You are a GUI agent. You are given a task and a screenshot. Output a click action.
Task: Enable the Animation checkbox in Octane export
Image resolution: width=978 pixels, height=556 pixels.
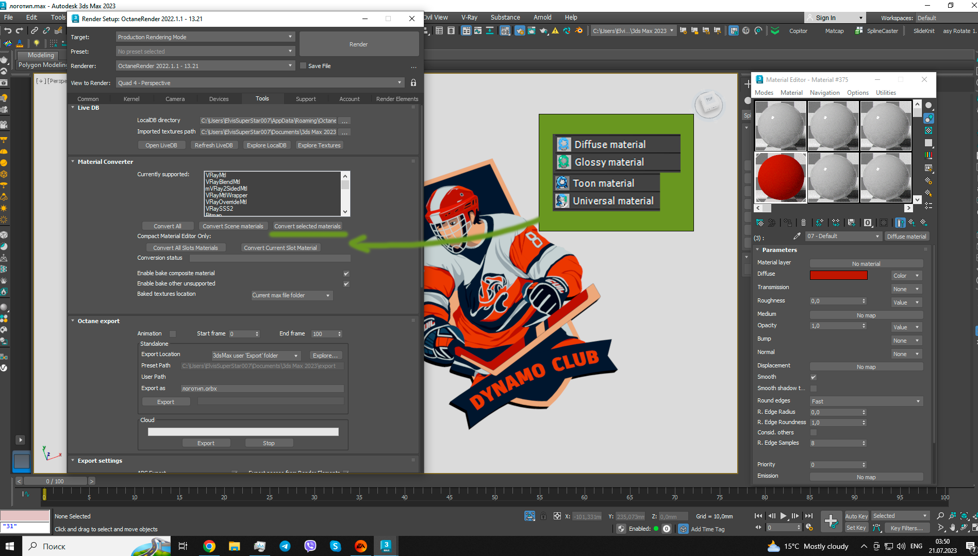(173, 334)
